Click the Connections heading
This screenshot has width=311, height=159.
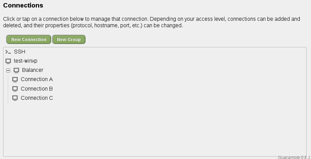(x=23, y=5)
